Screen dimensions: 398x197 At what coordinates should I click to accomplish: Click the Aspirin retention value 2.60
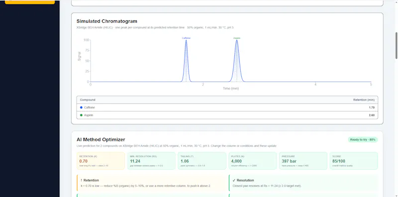(372, 115)
